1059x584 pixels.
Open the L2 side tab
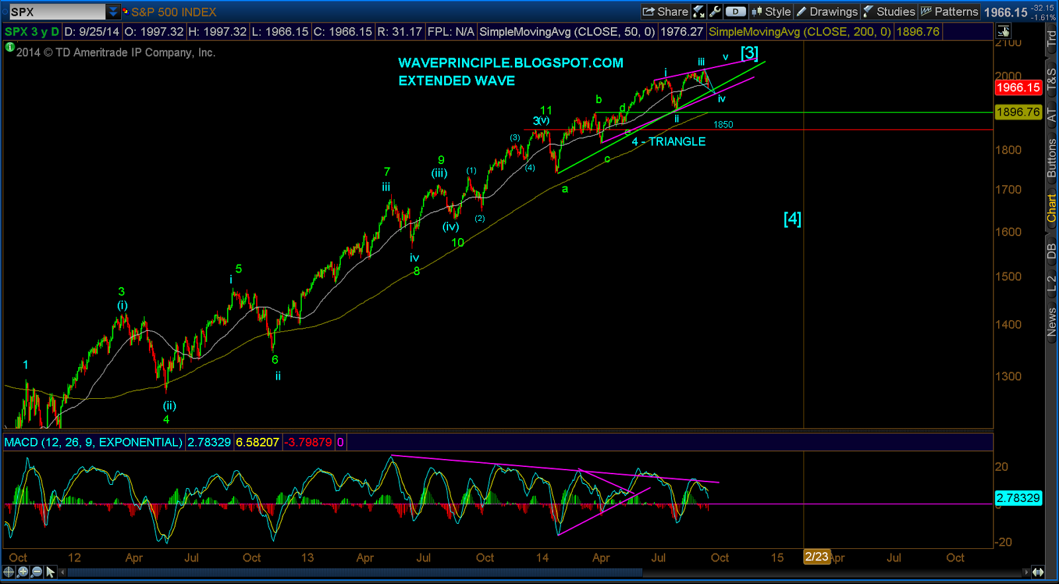coord(1051,284)
